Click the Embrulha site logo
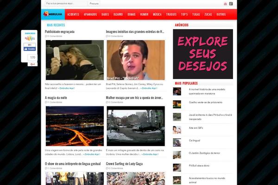The height and width of the screenshot is (185, 278). [53, 14]
